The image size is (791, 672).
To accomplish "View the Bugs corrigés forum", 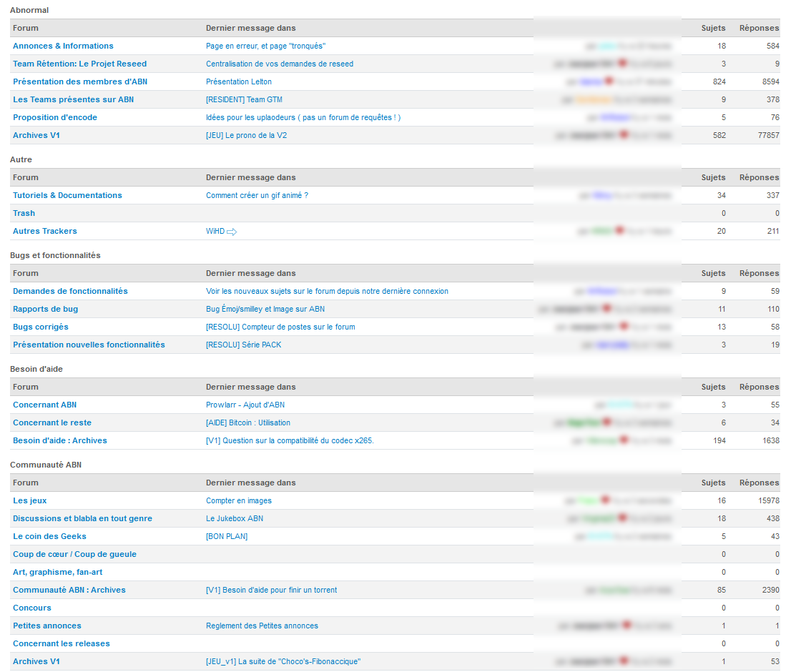I will tap(40, 327).
